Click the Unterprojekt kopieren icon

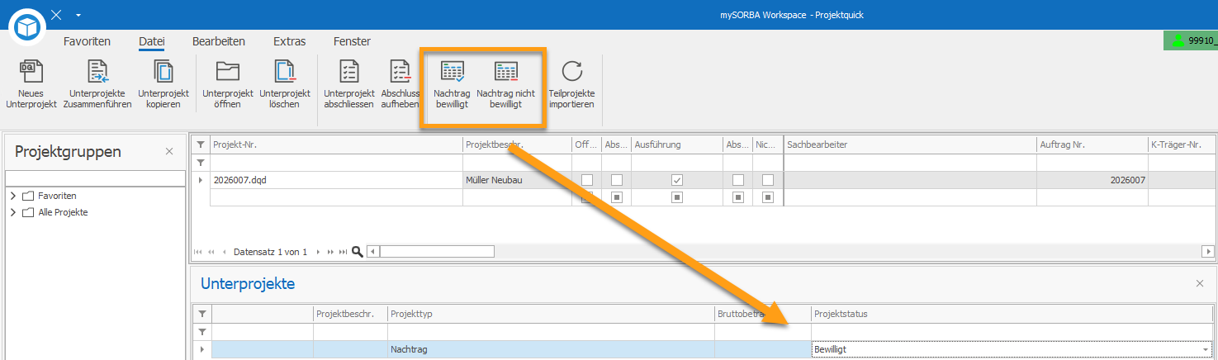[164, 72]
